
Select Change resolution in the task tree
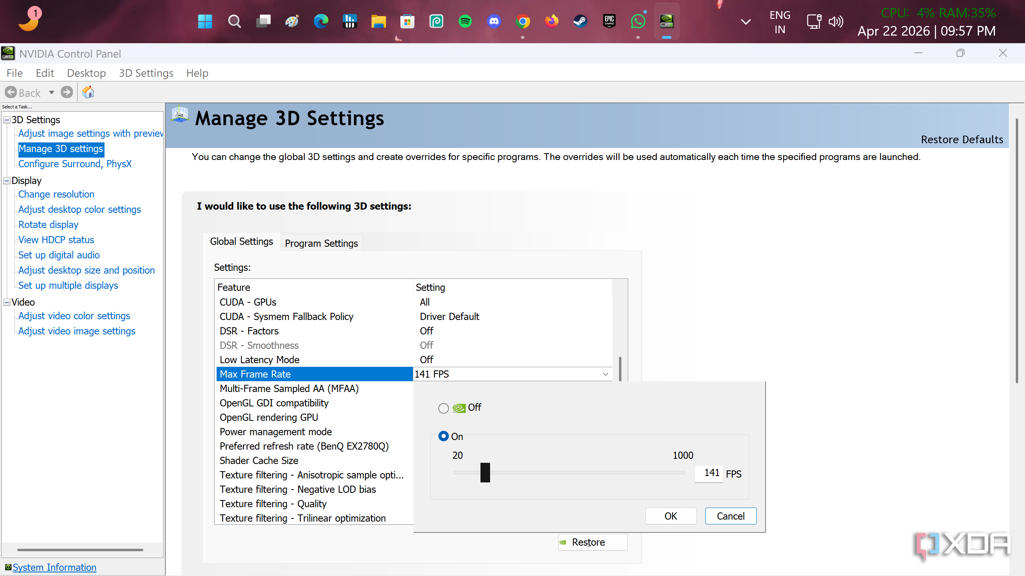(x=56, y=194)
